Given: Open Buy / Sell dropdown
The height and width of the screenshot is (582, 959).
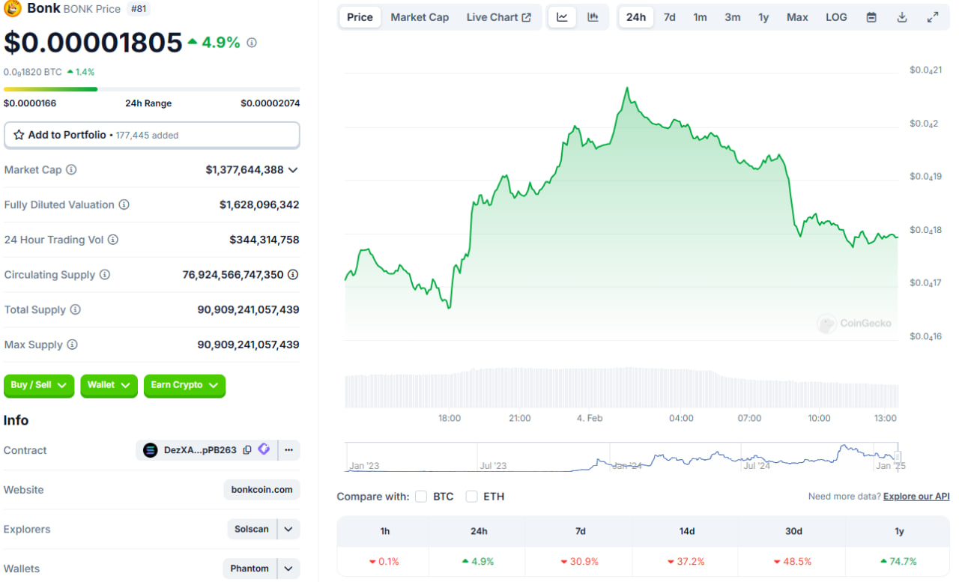Looking at the screenshot, I should point(39,385).
